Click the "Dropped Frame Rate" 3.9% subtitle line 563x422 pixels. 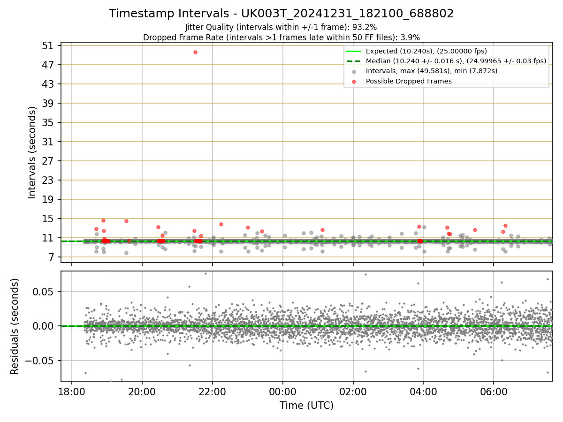pyautogui.click(x=281, y=37)
